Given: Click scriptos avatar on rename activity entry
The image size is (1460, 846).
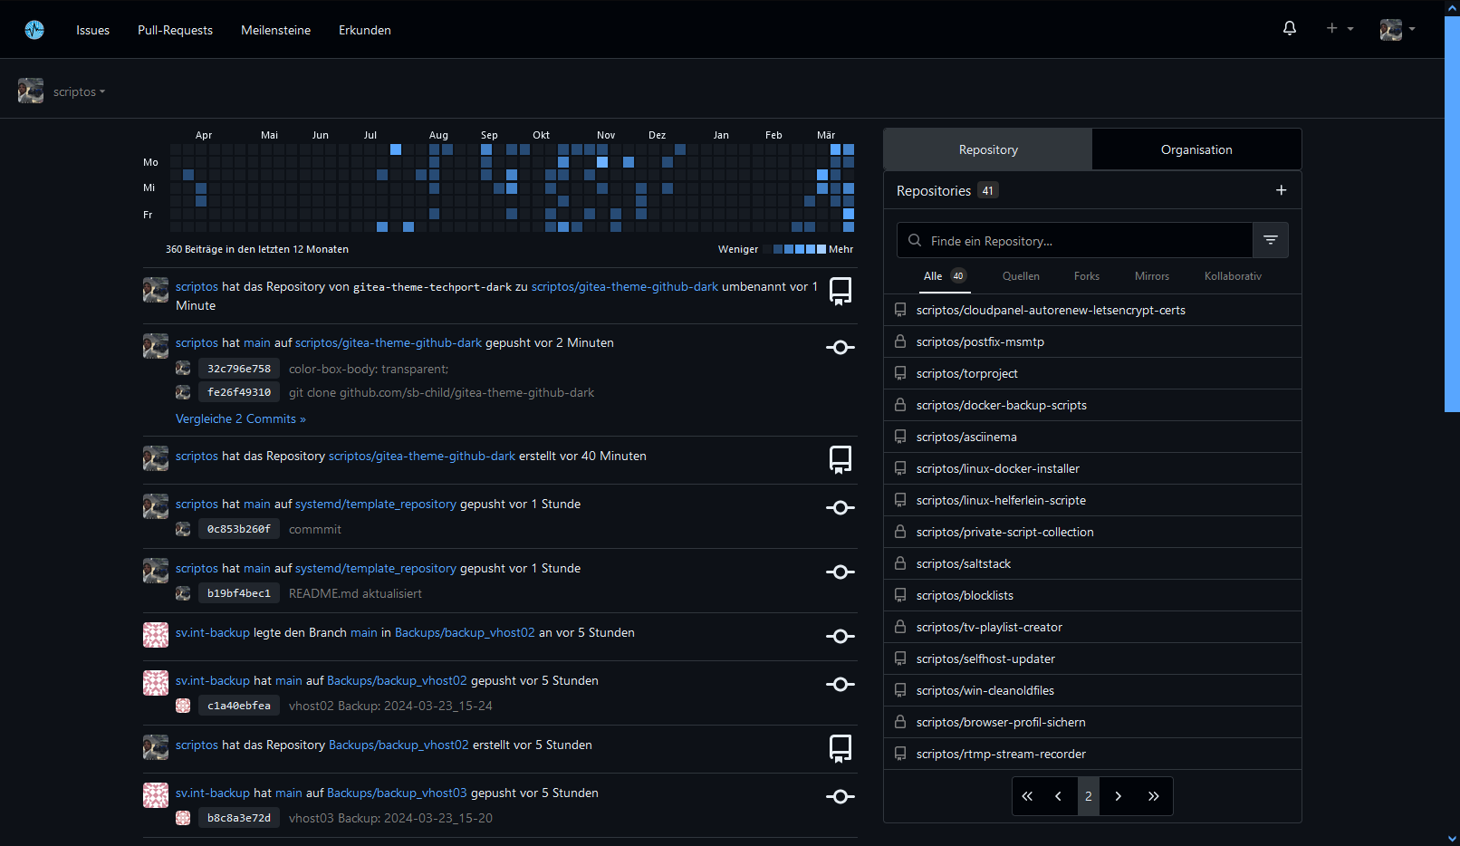Looking at the screenshot, I should point(156,290).
